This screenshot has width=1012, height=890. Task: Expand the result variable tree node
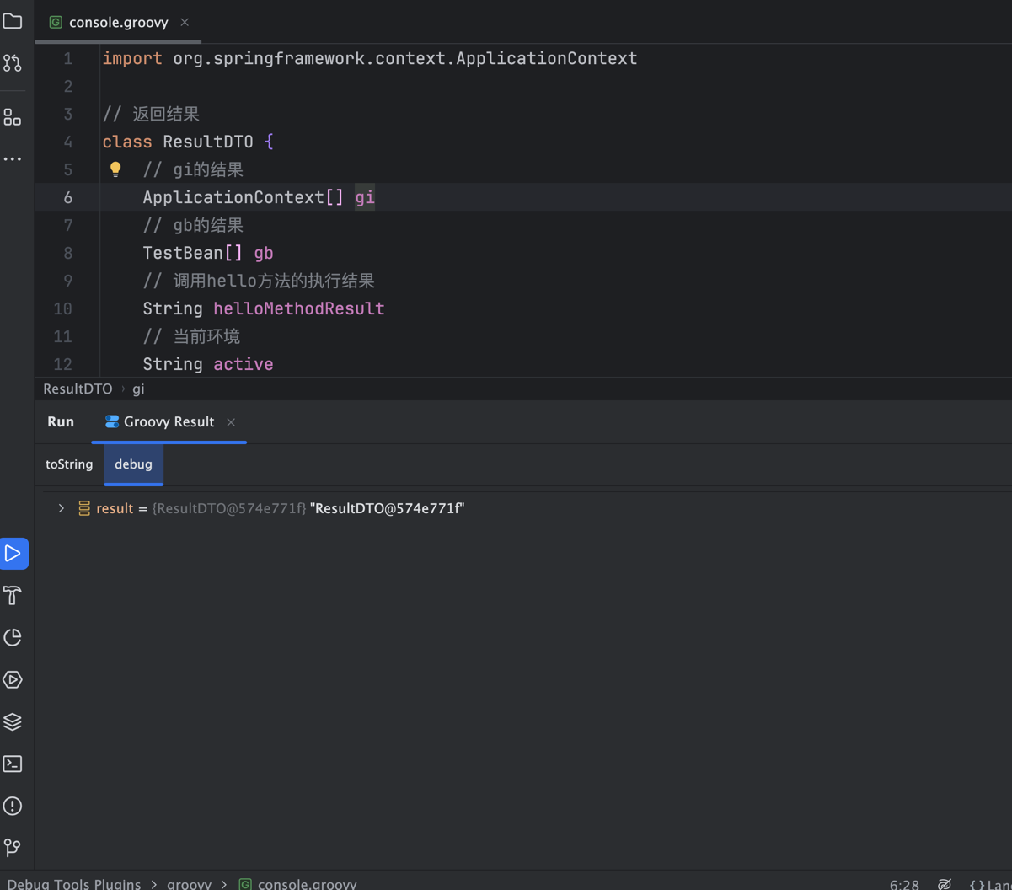(62, 508)
